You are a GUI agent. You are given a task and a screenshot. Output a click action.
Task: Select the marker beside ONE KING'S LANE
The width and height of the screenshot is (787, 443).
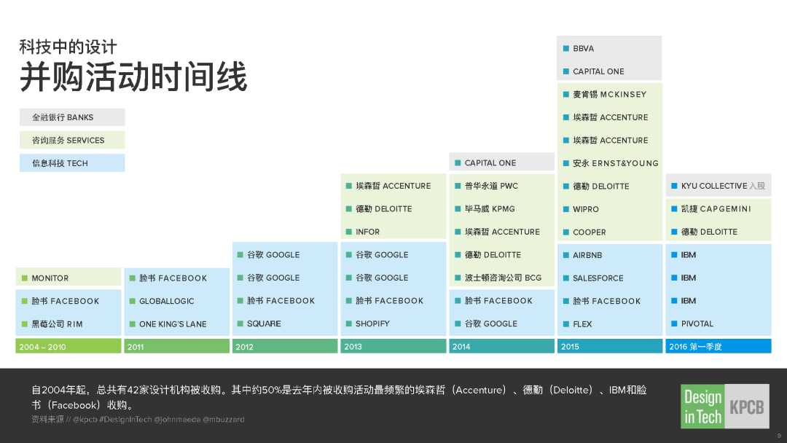click(x=132, y=324)
